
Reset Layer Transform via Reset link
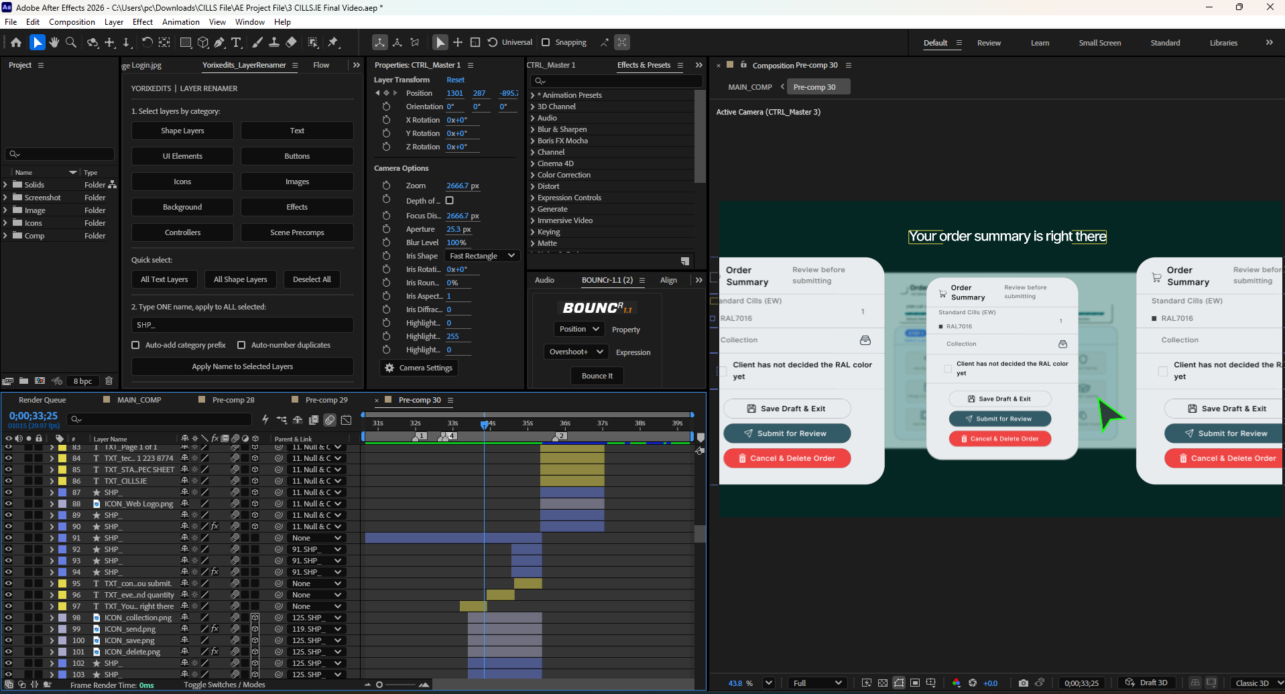[x=456, y=80]
